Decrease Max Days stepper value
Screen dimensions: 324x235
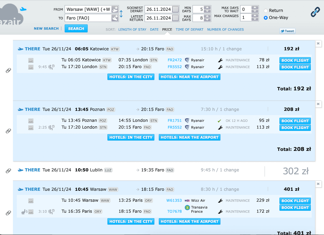(x=207, y=20)
